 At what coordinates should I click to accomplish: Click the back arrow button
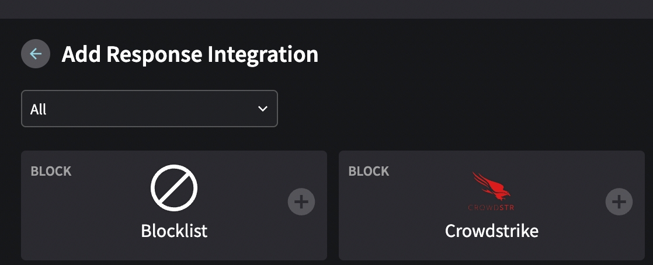pyautogui.click(x=36, y=54)
